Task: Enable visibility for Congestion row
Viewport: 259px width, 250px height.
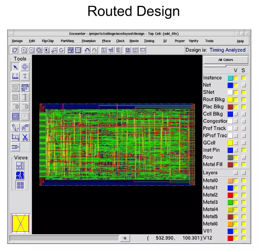Action: click(x=236, y=121)
